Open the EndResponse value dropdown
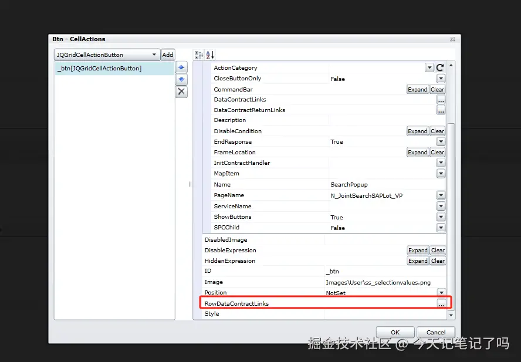Image resolution: width=521 pixels, height=362 pixels. pos(441,141)
